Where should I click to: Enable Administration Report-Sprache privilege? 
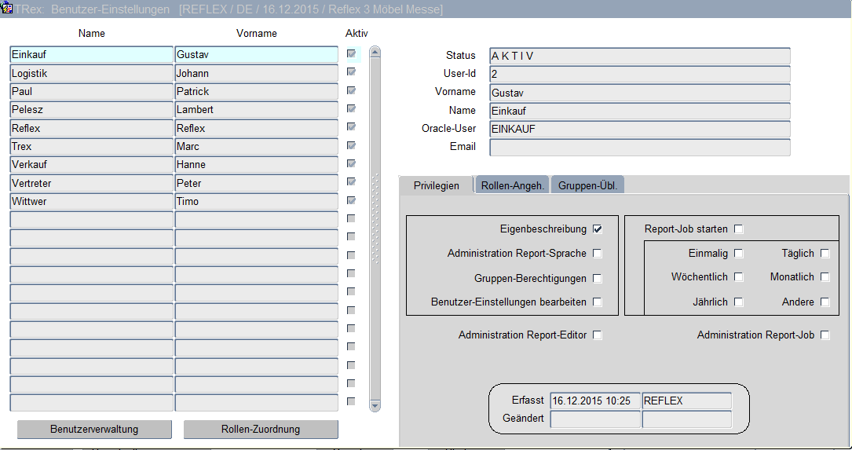pos(598,254)
